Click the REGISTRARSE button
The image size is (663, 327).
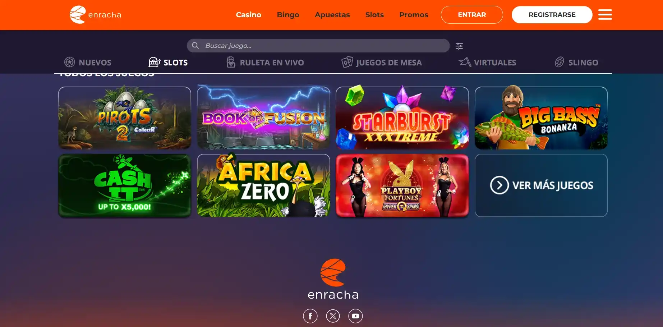pyautogui.click(x=552, y=15)
